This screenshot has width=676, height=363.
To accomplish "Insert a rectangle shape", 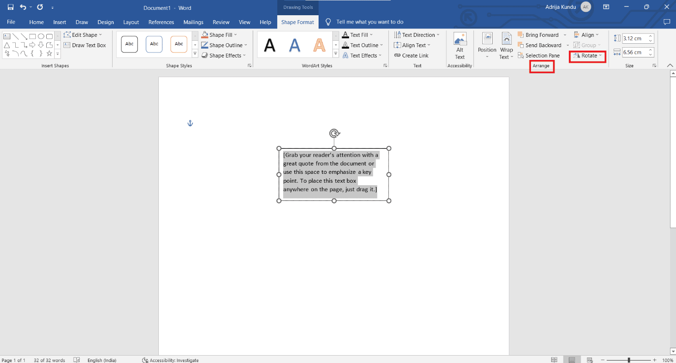I will click(x=32, y=36).
